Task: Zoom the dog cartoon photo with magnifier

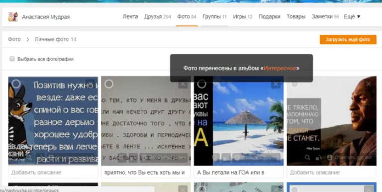Action: [29, 158]
